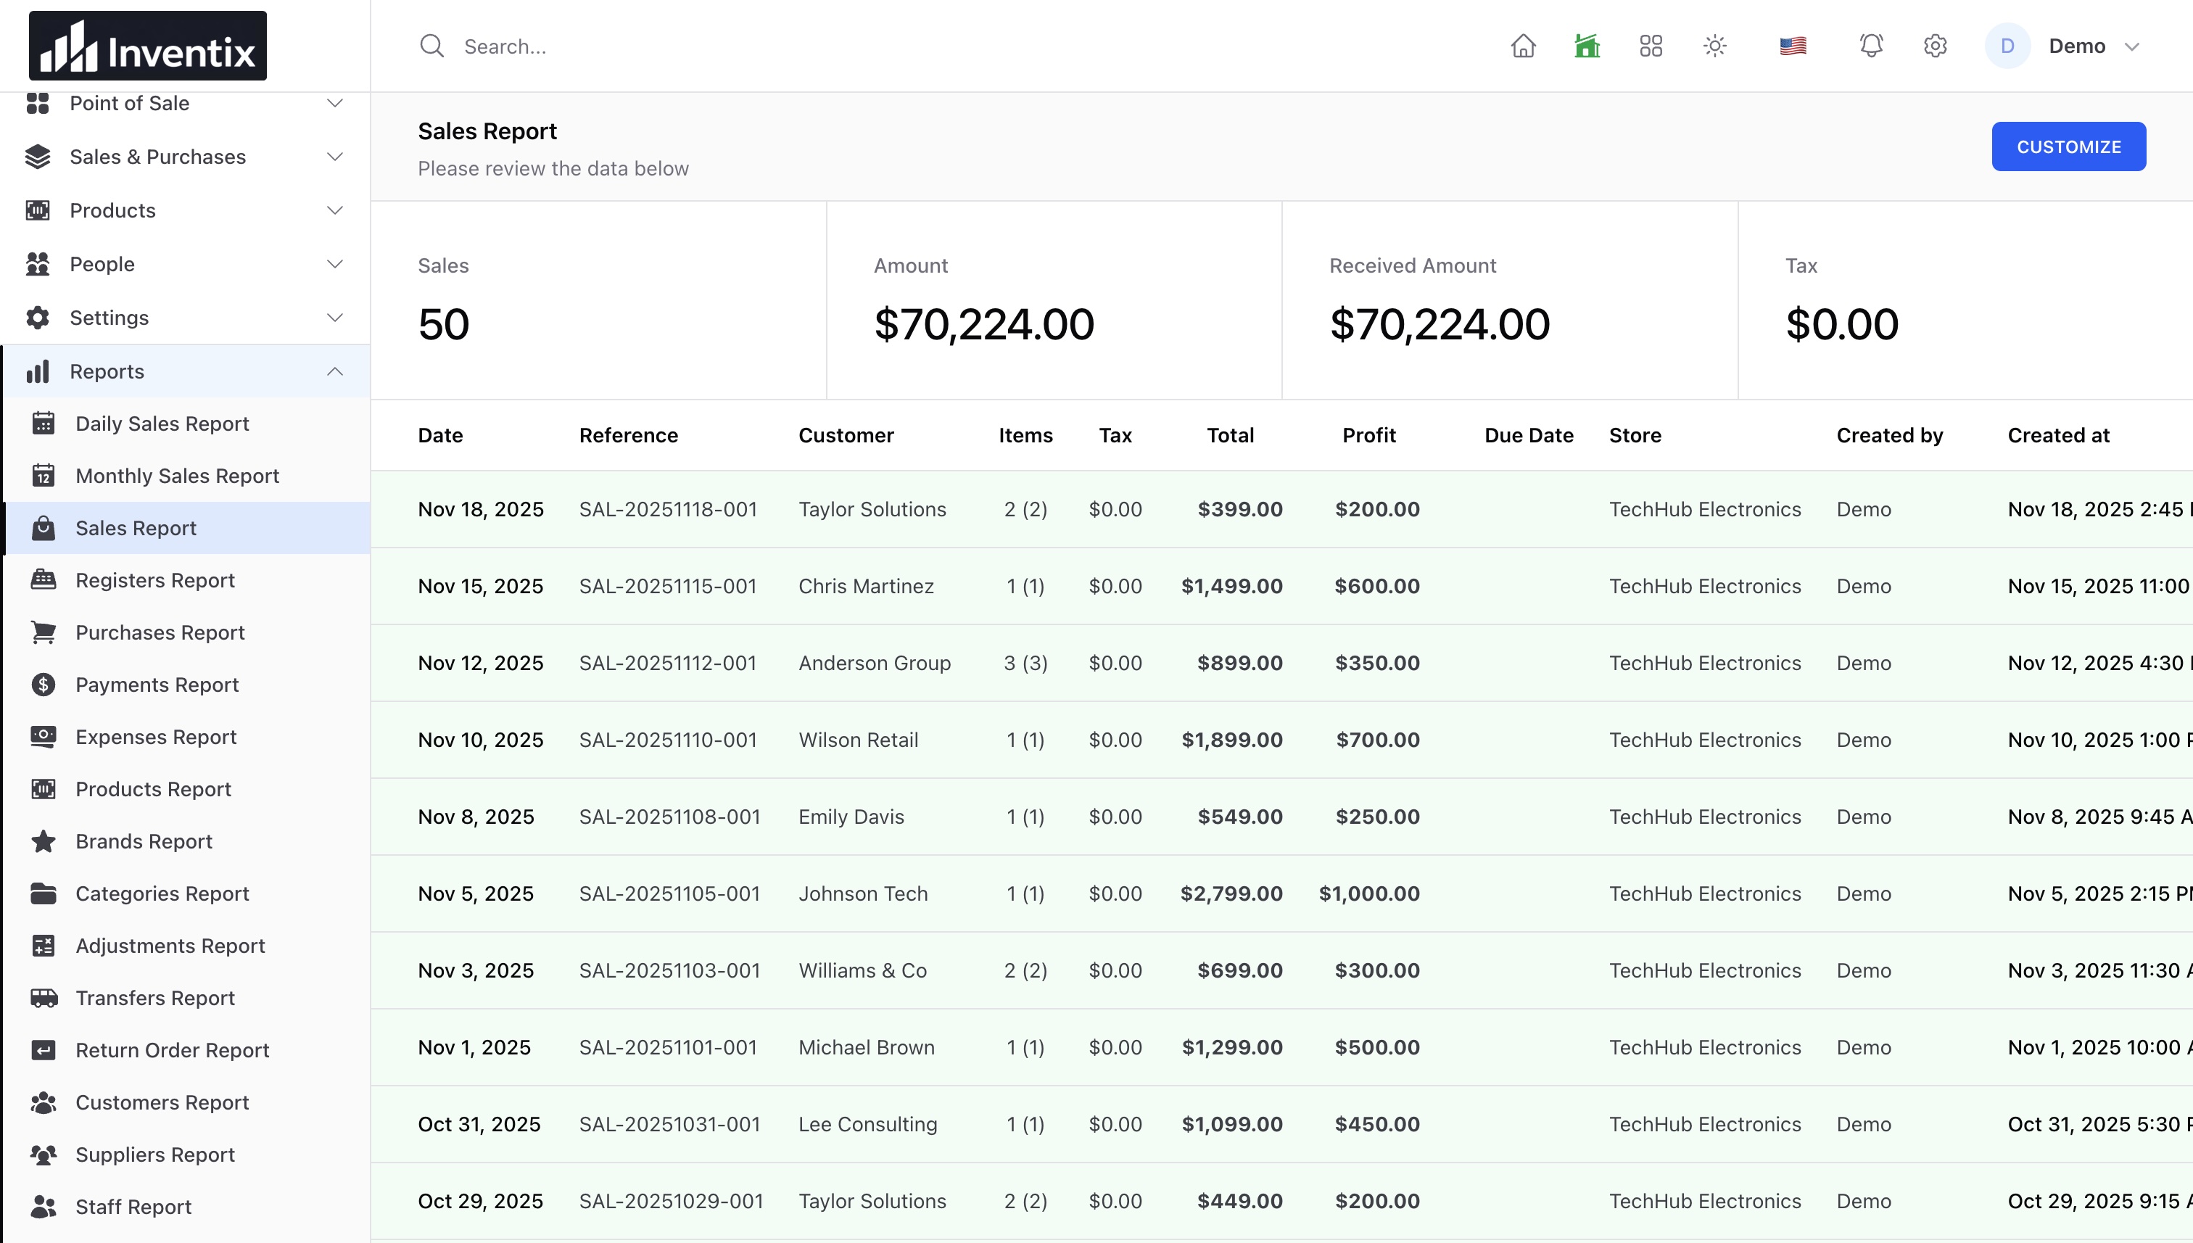
Task: Open Staff Report
Action: (187, 1206)
